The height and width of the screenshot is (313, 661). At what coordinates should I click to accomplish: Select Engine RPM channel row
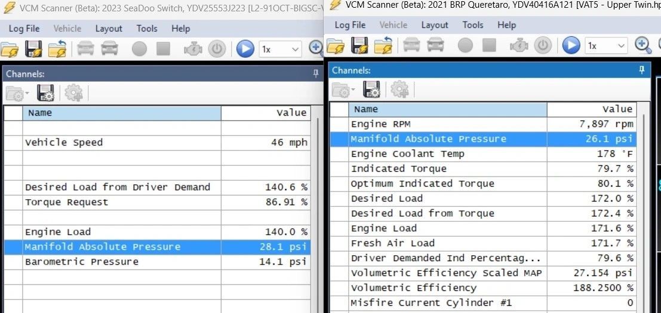pos(483,124)
